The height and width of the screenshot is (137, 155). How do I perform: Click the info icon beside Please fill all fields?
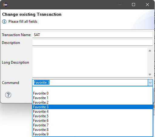coord(4,22)
